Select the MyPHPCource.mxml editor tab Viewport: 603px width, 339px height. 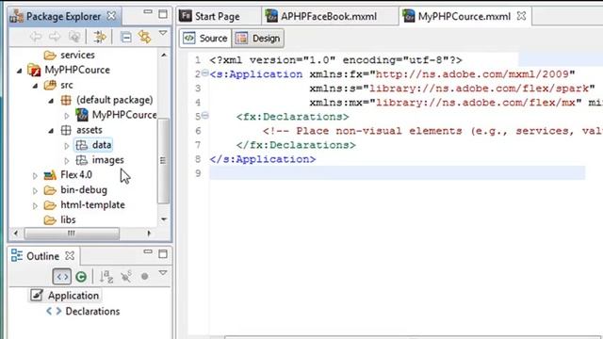(x=464, y=17)
